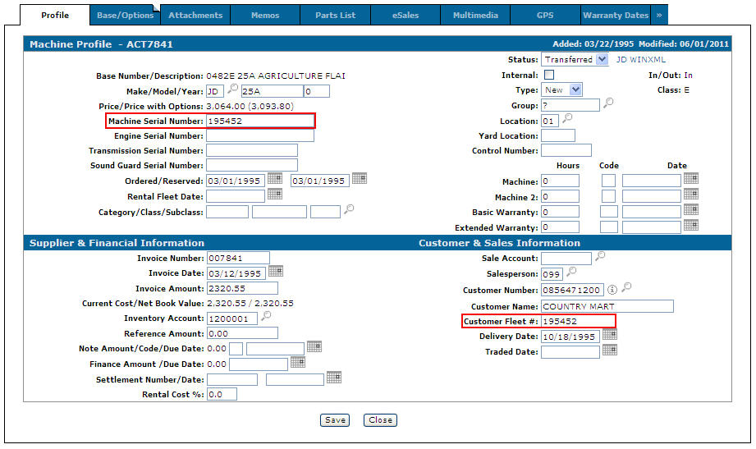Open the Extended Warranty date calendar
This screenshot has width=756, height=449.
point(691,225)
